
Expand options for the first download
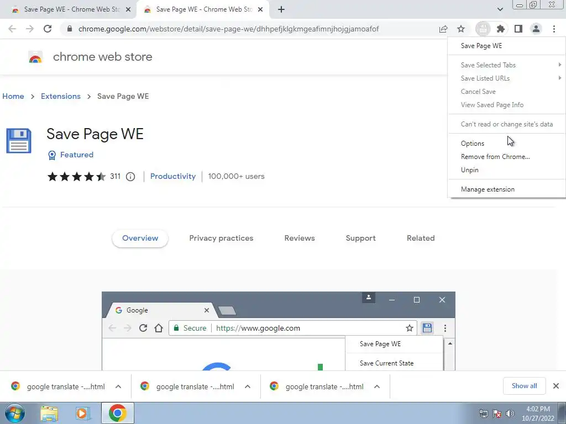[118, 386]
